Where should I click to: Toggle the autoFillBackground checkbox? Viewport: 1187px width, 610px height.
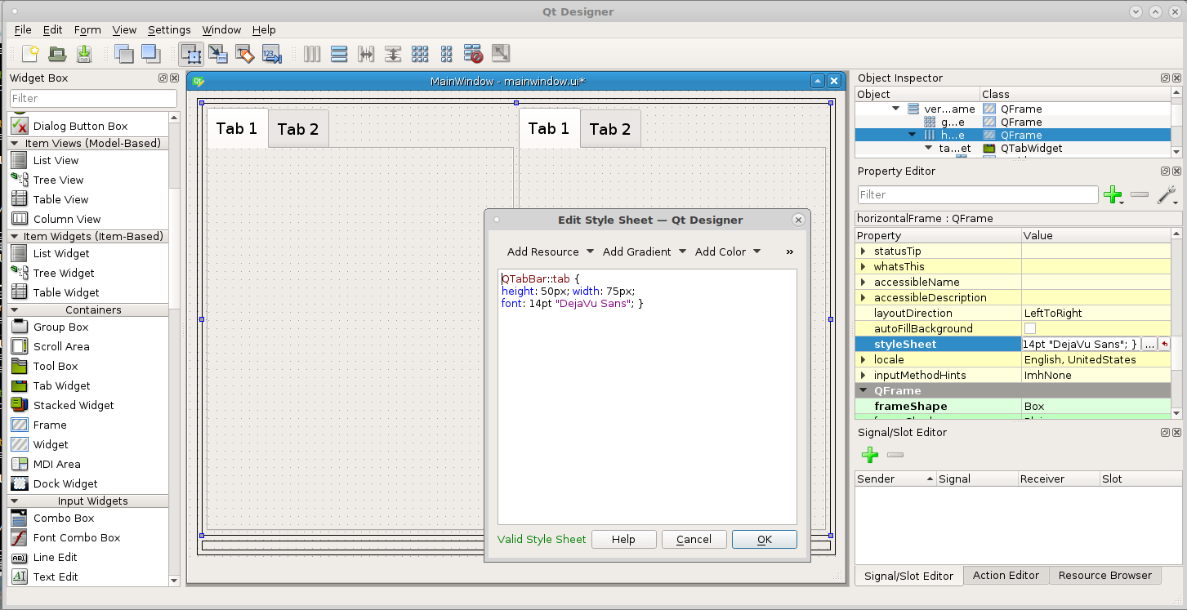pos(1030,328)
